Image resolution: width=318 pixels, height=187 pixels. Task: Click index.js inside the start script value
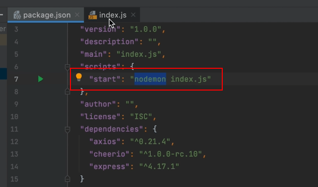(x=189, y=79)
